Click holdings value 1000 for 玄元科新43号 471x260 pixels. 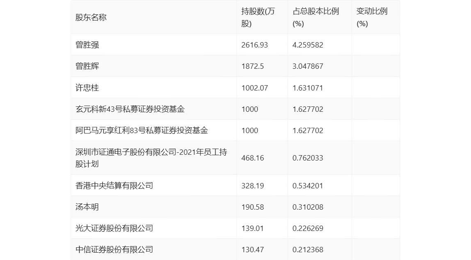249,109
